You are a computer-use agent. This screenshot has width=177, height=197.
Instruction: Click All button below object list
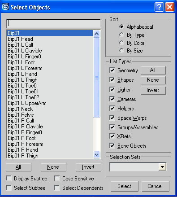click(x=18, y=167)
